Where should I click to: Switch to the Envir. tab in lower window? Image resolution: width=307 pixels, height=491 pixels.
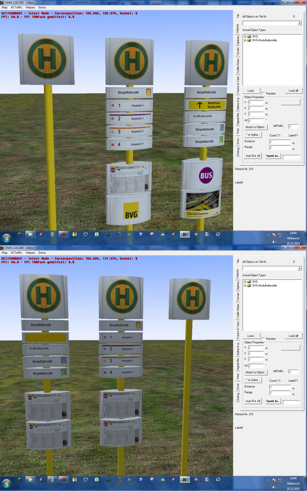tap(238, 386)
